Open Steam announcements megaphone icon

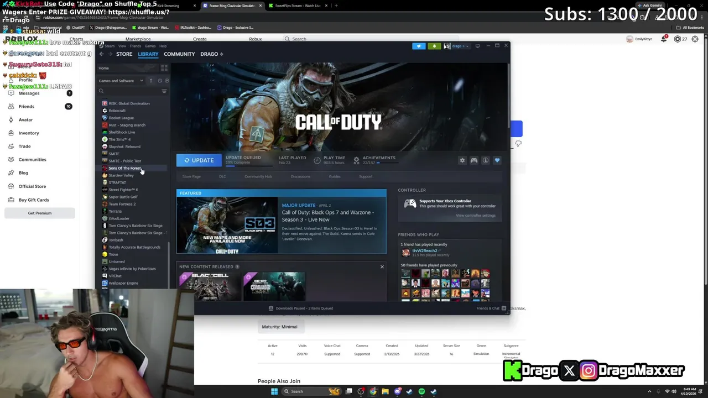(419, 46)
